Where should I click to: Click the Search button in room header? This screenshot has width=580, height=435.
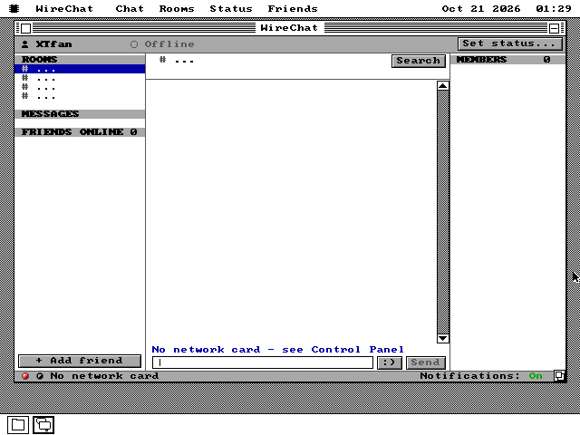(419, 61)
